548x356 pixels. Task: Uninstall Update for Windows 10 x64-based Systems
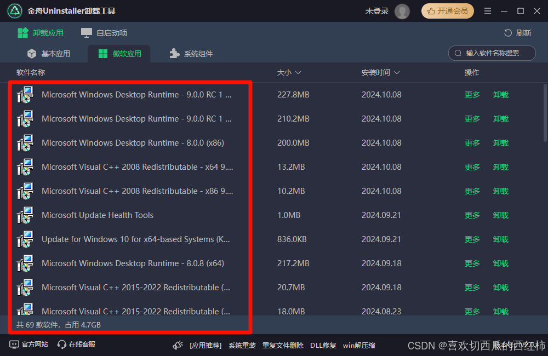pyautogui.click(x=500, y=239)
